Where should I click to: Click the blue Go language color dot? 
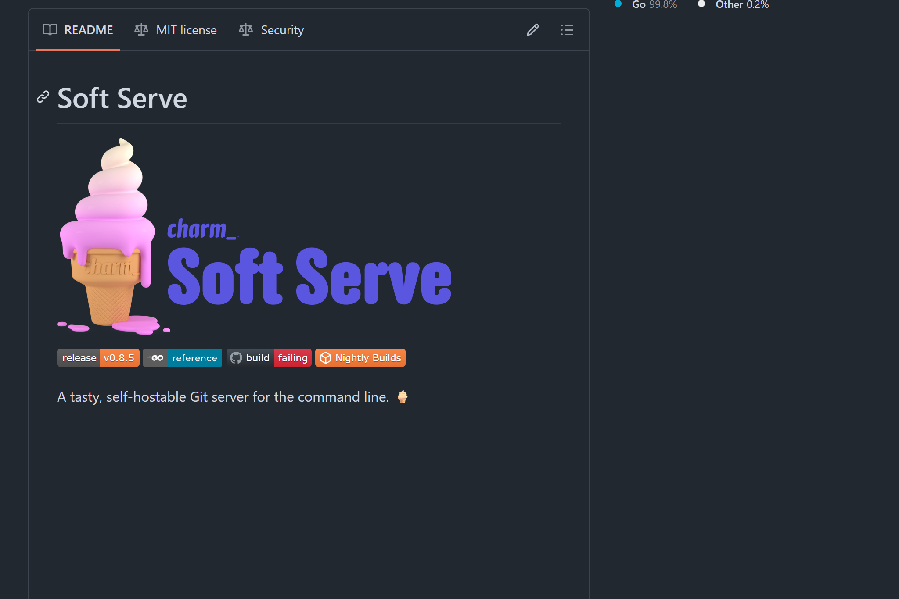(x=618, y=4)
